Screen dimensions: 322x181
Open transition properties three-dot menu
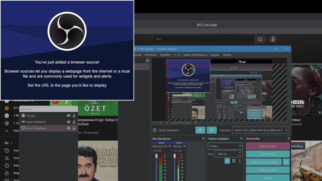click(x=240, y=161)
